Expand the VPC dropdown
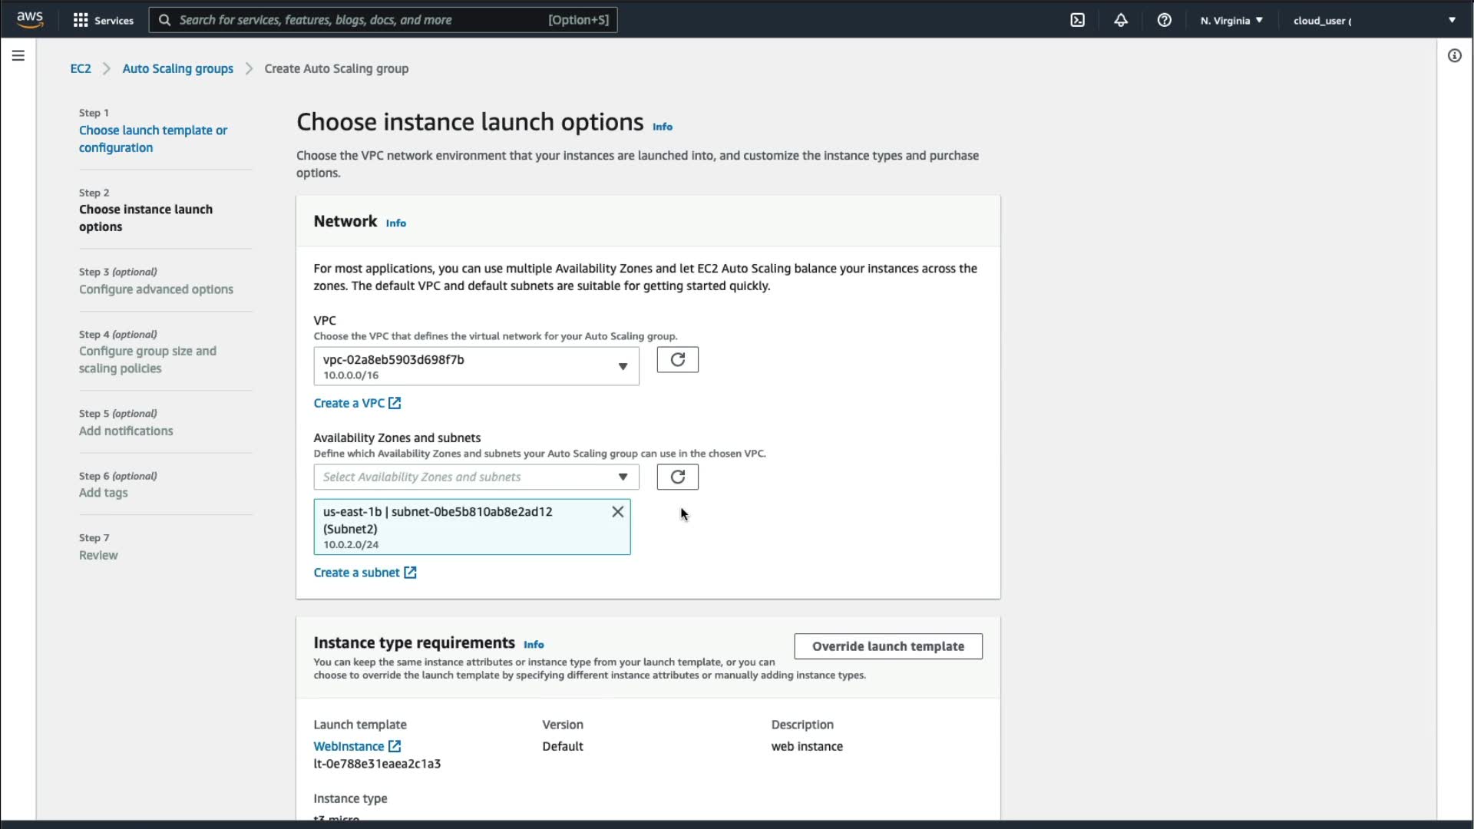Viewport: 1474px width, 829px height. point(476,367)
